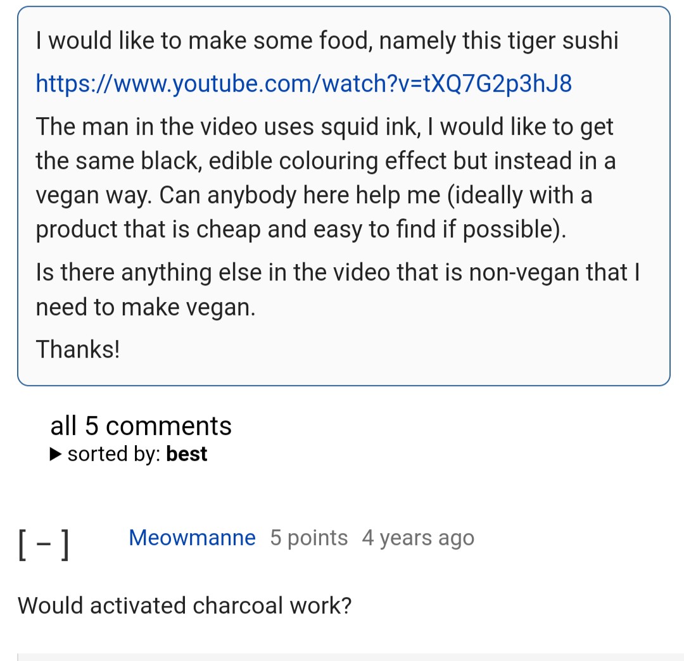Expand the triangle arrow beside "sorted by"
This screenshot has width=684, height=661.
coord(56,454)
